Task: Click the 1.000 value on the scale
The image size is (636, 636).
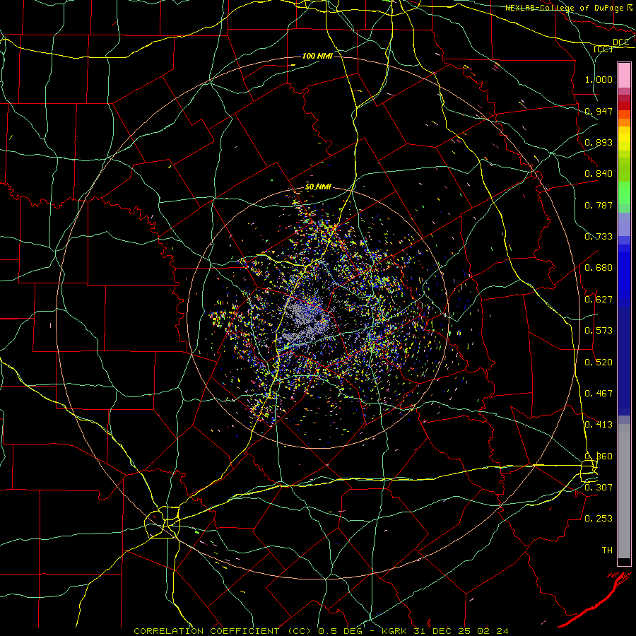Action: coord(599,79)
